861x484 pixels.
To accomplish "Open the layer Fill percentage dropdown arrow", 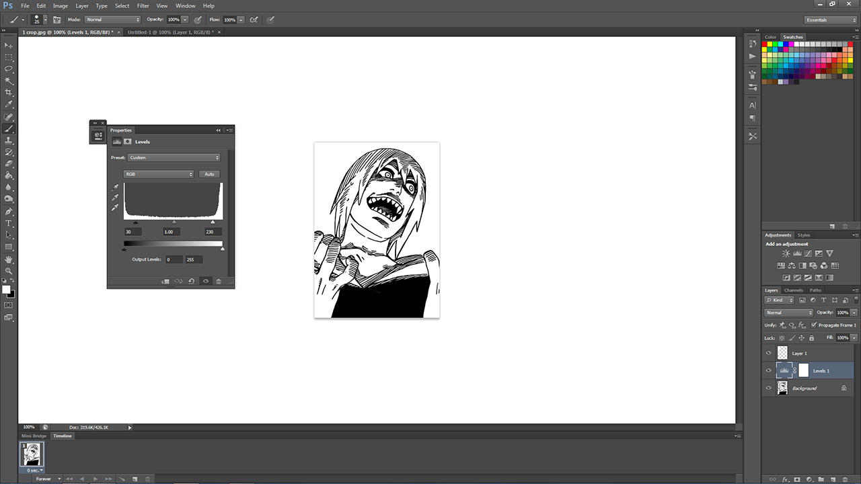I will (854, 337).
